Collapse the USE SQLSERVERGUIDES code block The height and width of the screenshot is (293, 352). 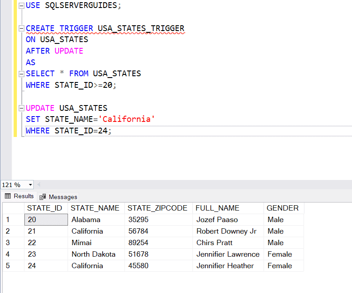point(21,6)
